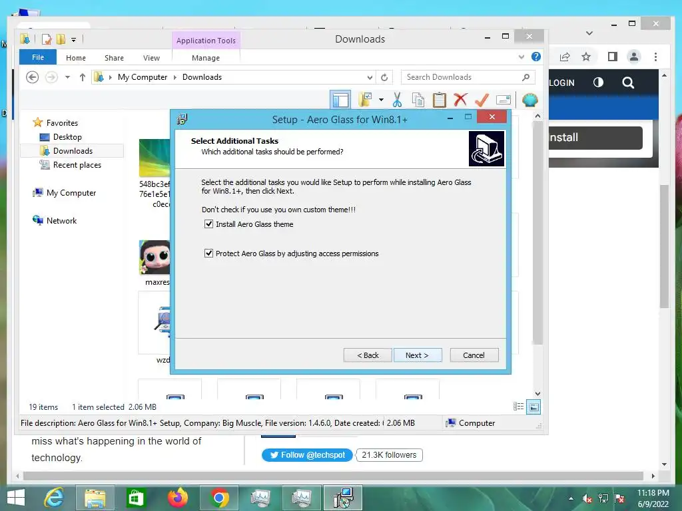Bookmark the page with the star icon
Viewport: 682px width, 511px height.
(x=586, y=57)
